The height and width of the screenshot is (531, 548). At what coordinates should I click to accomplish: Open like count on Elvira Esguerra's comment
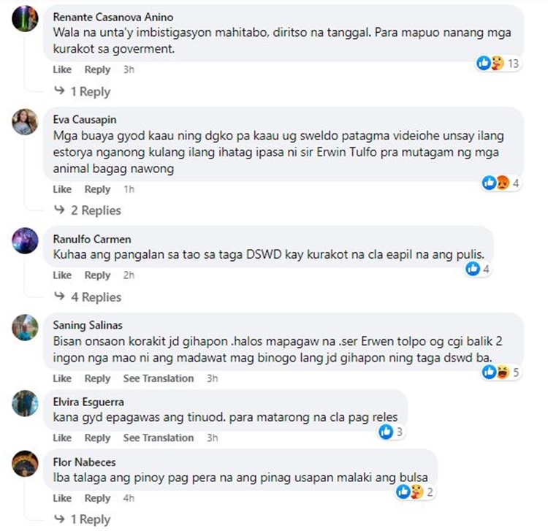tap(391, 432)
